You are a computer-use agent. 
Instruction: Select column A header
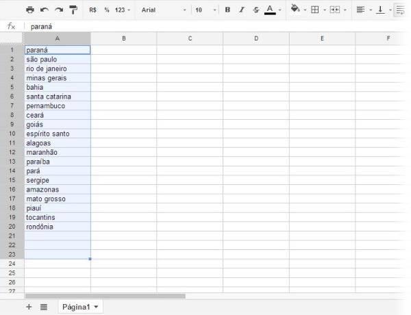(x=58, y=38)
